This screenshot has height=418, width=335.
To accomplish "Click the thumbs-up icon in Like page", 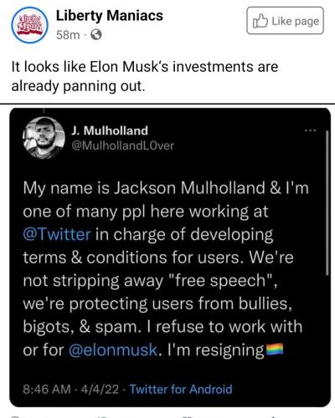I will (x=260, y=21).
